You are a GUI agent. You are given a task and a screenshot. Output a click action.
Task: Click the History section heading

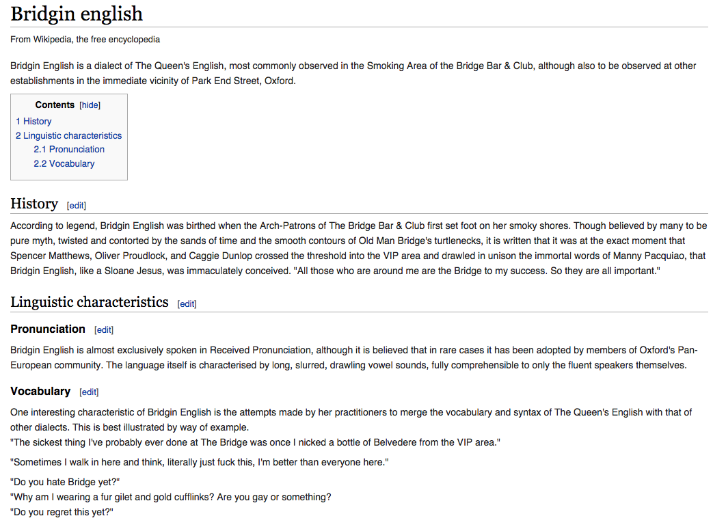[x=34, y=204]
